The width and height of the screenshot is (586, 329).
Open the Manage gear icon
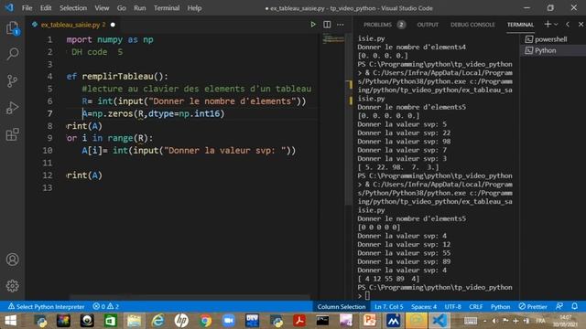(12, 286)
